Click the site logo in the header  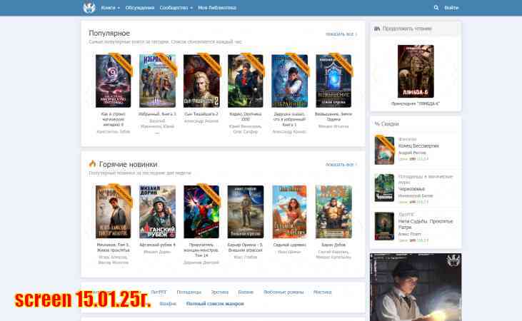(x=89, y=8)
